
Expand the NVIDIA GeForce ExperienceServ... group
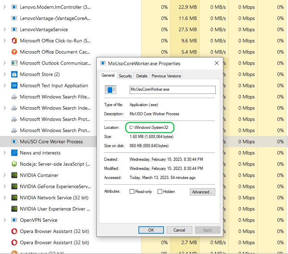point(5,186)
